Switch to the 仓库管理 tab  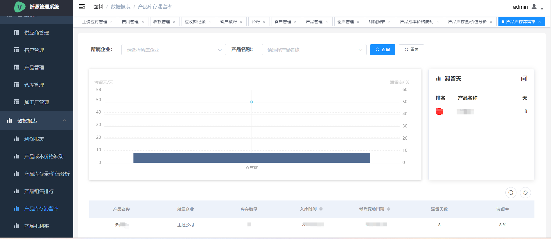click(x=345, y=22)
